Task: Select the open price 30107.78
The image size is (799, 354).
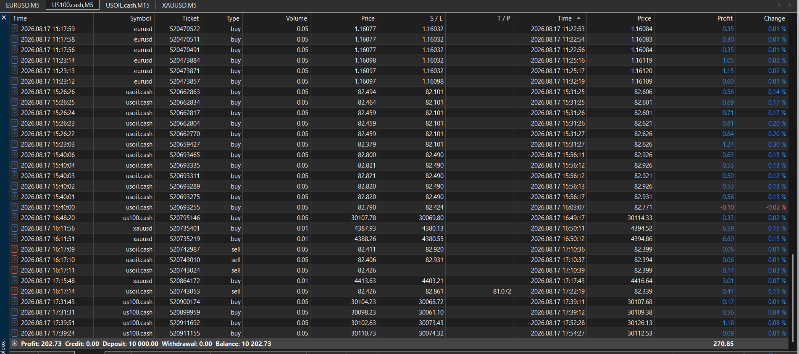Action: pyautogui.click(x=363, y=218)
